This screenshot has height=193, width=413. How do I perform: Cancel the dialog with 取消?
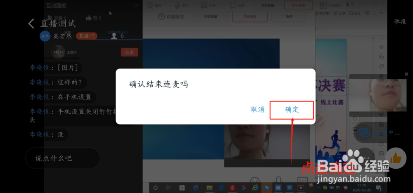[x=257, y=110]
